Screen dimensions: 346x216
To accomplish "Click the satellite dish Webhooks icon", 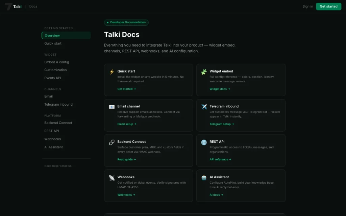I will 112,178.
